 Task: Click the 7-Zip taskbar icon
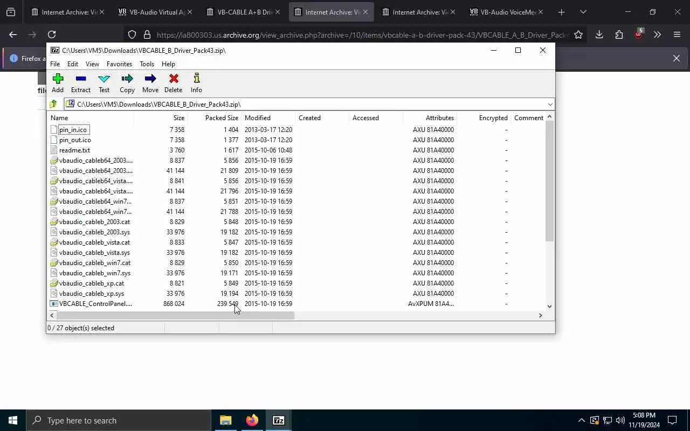coord(279,420)
